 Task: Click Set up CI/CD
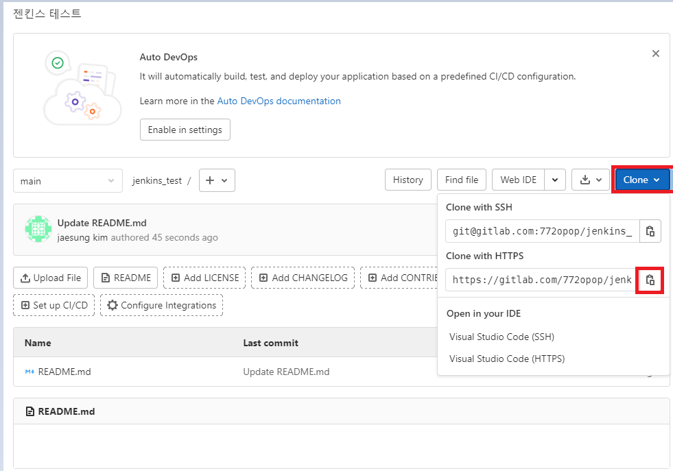tap(54, 305)
